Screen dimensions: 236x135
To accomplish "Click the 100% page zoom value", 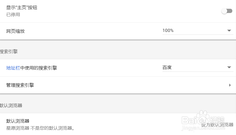I will coord(168,31).
